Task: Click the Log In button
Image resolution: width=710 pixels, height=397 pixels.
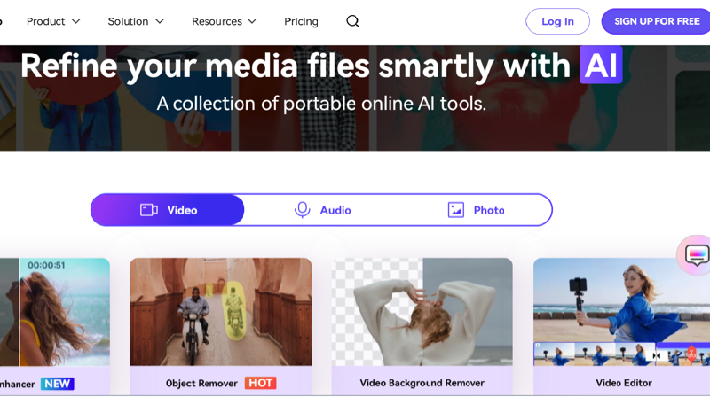Action: [x=557, y=21]
